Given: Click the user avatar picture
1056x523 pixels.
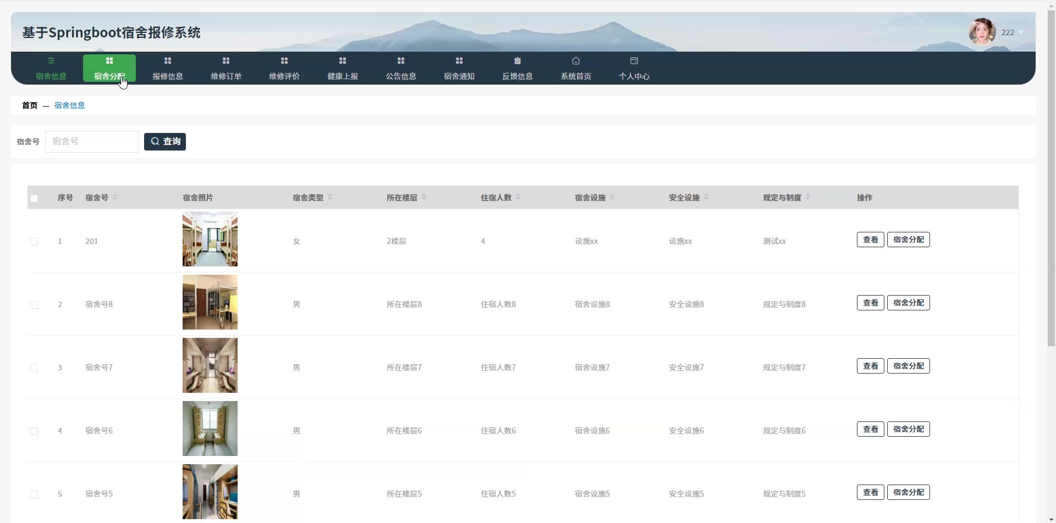Looking at the screenshot, I should 982,32.
